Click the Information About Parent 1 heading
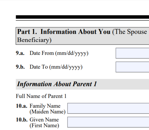 pos(57,84)
